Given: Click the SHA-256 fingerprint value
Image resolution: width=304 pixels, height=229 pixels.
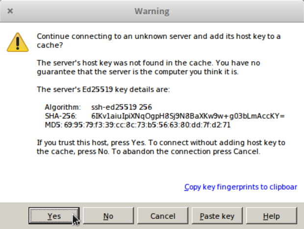Looking at the screenshot, I should pos(188,116).
